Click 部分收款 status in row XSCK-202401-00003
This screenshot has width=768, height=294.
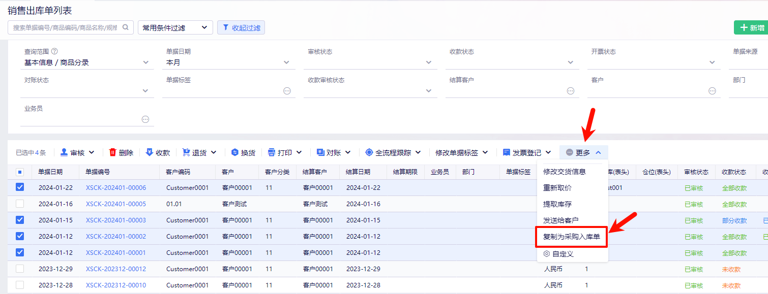pos(734,220)
